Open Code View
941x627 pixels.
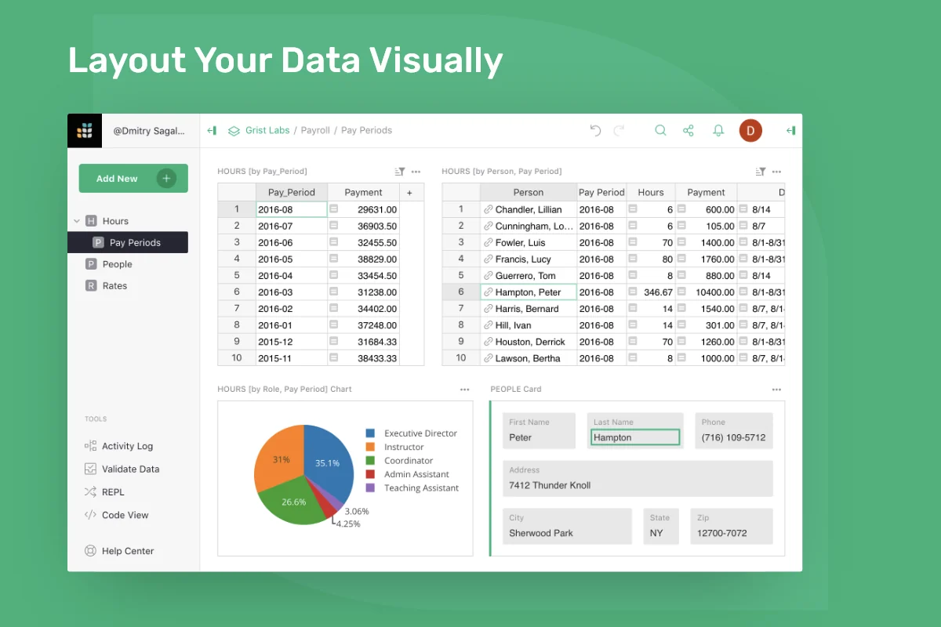coord(125,515)
